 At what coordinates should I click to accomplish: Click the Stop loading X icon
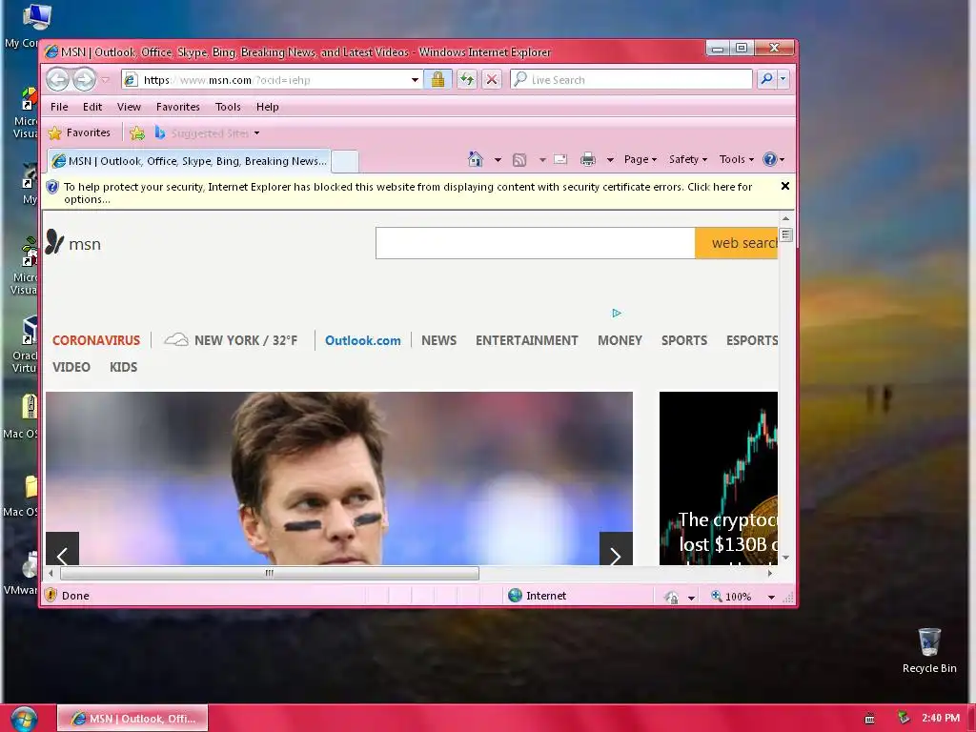pyautogui.click(x=492, y=80)
